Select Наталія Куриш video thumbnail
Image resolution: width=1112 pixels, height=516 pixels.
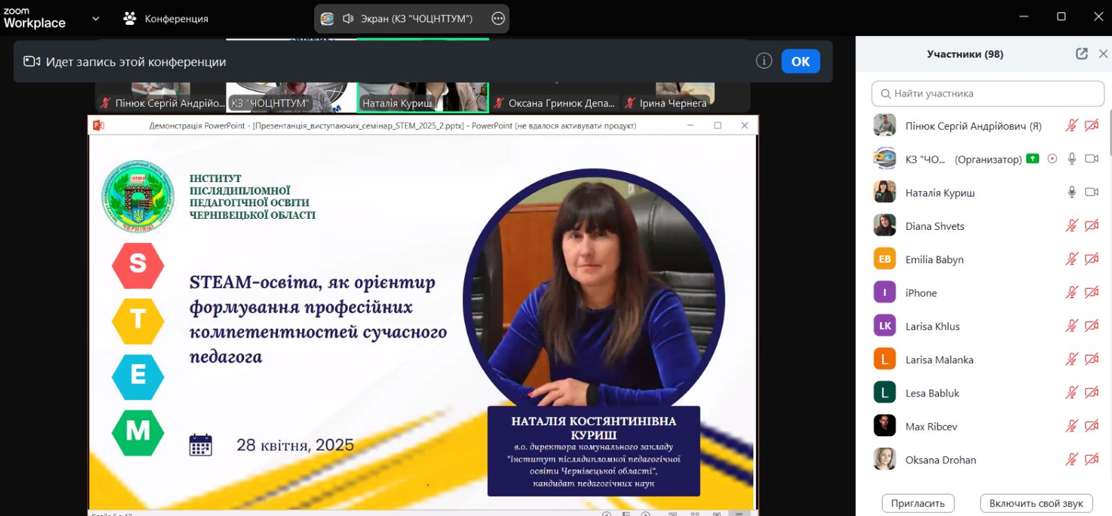click(x=423, y=97)
